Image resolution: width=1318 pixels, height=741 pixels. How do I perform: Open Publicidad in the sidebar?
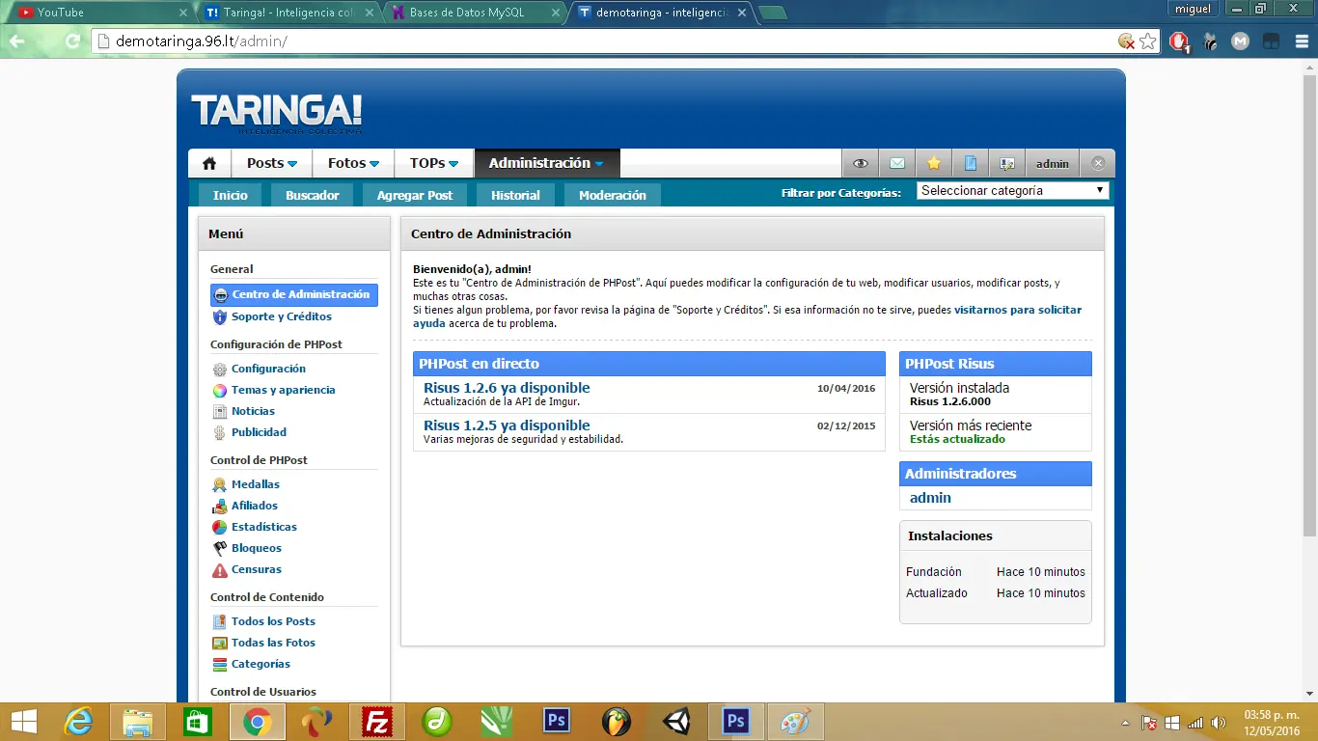tap(259, 432)
